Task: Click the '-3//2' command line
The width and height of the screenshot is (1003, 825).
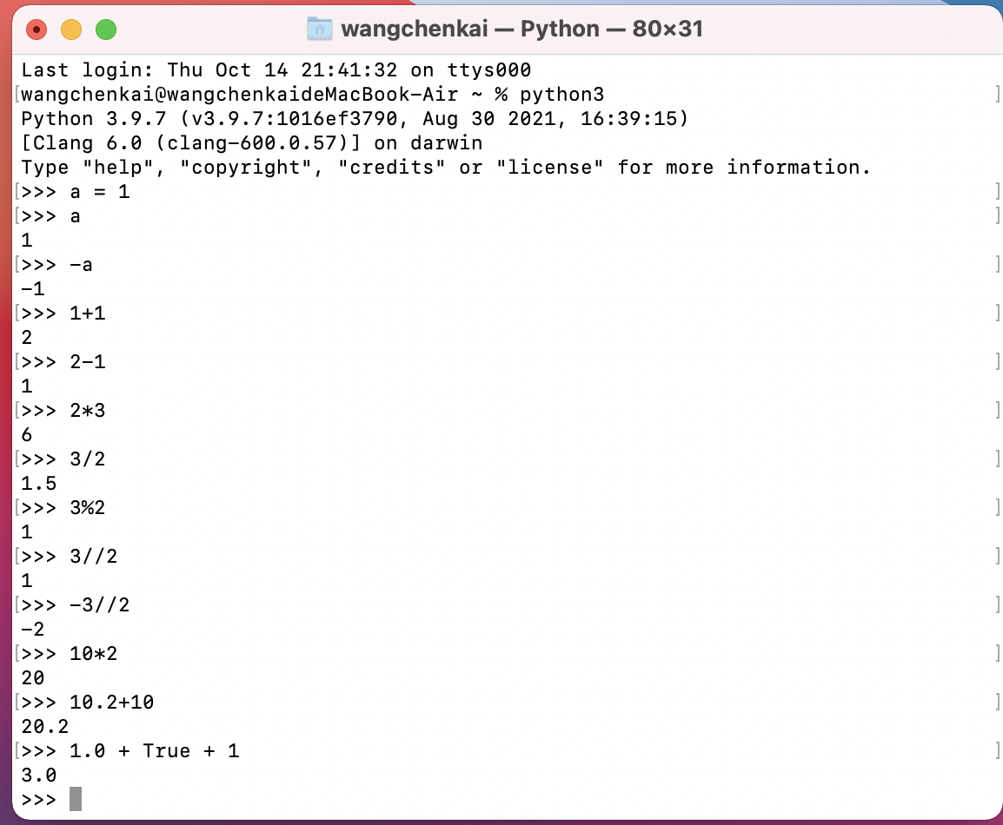Action: click(100, 605)
